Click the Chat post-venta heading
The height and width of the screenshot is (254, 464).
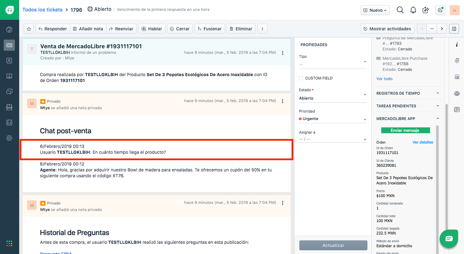(x=66, y=131)
